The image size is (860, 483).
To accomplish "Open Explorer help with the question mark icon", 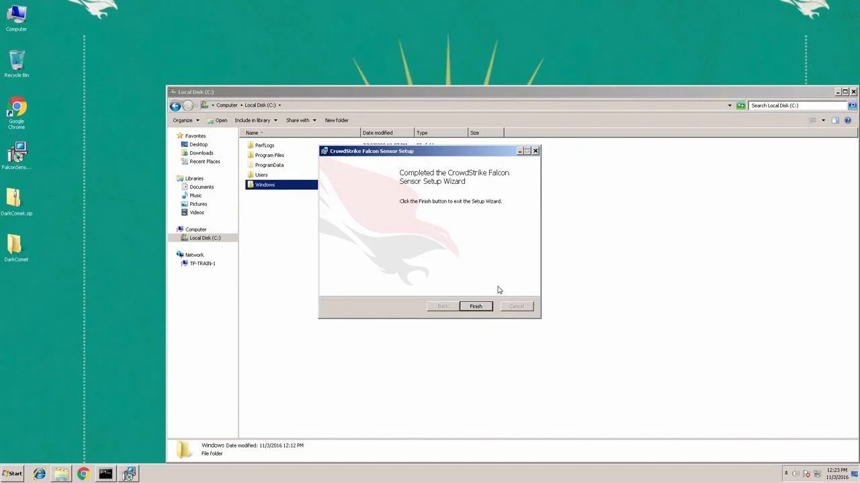I will [x=847, y=120].
